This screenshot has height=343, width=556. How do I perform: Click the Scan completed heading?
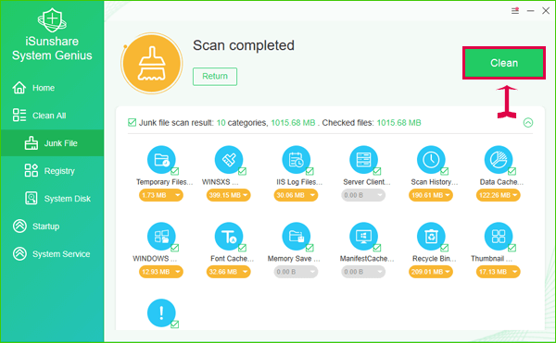point(244,45)
